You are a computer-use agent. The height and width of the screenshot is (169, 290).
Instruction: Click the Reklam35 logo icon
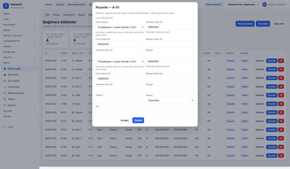(6, 6)
